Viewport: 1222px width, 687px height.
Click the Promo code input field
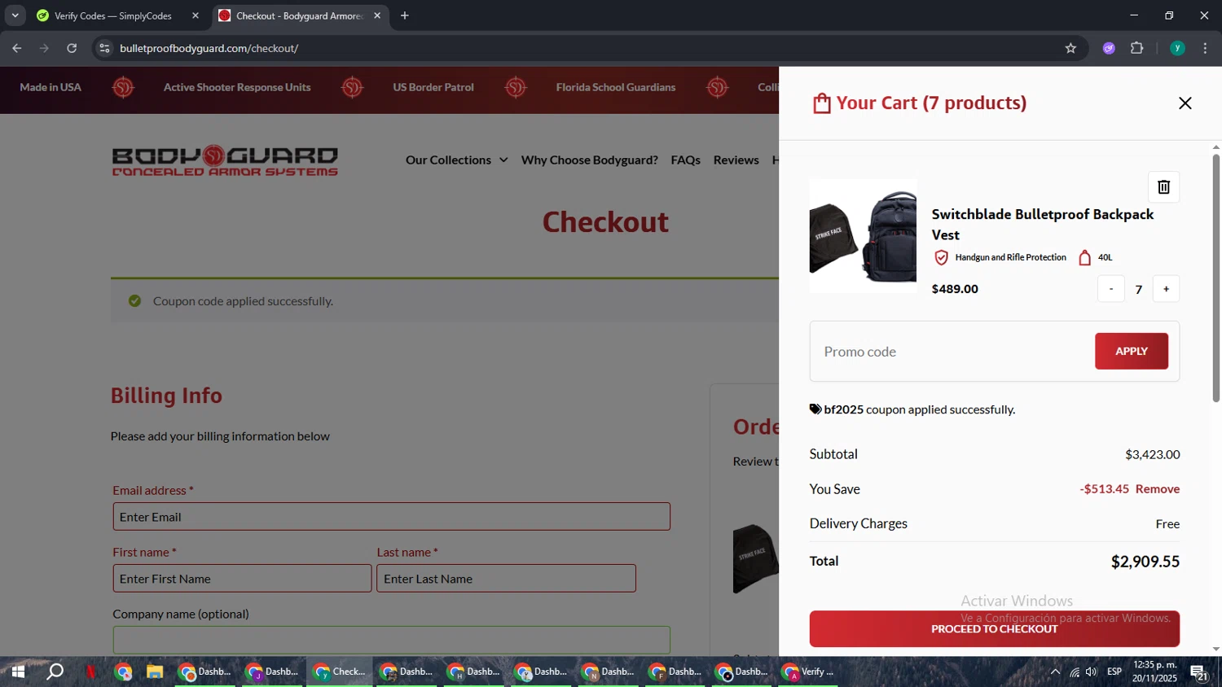[x=952, y=352]
